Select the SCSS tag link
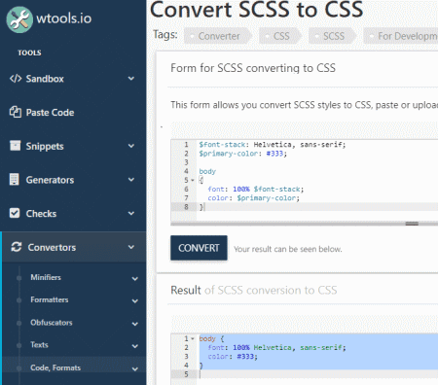 pyautogui.click(x=333, y=36)
